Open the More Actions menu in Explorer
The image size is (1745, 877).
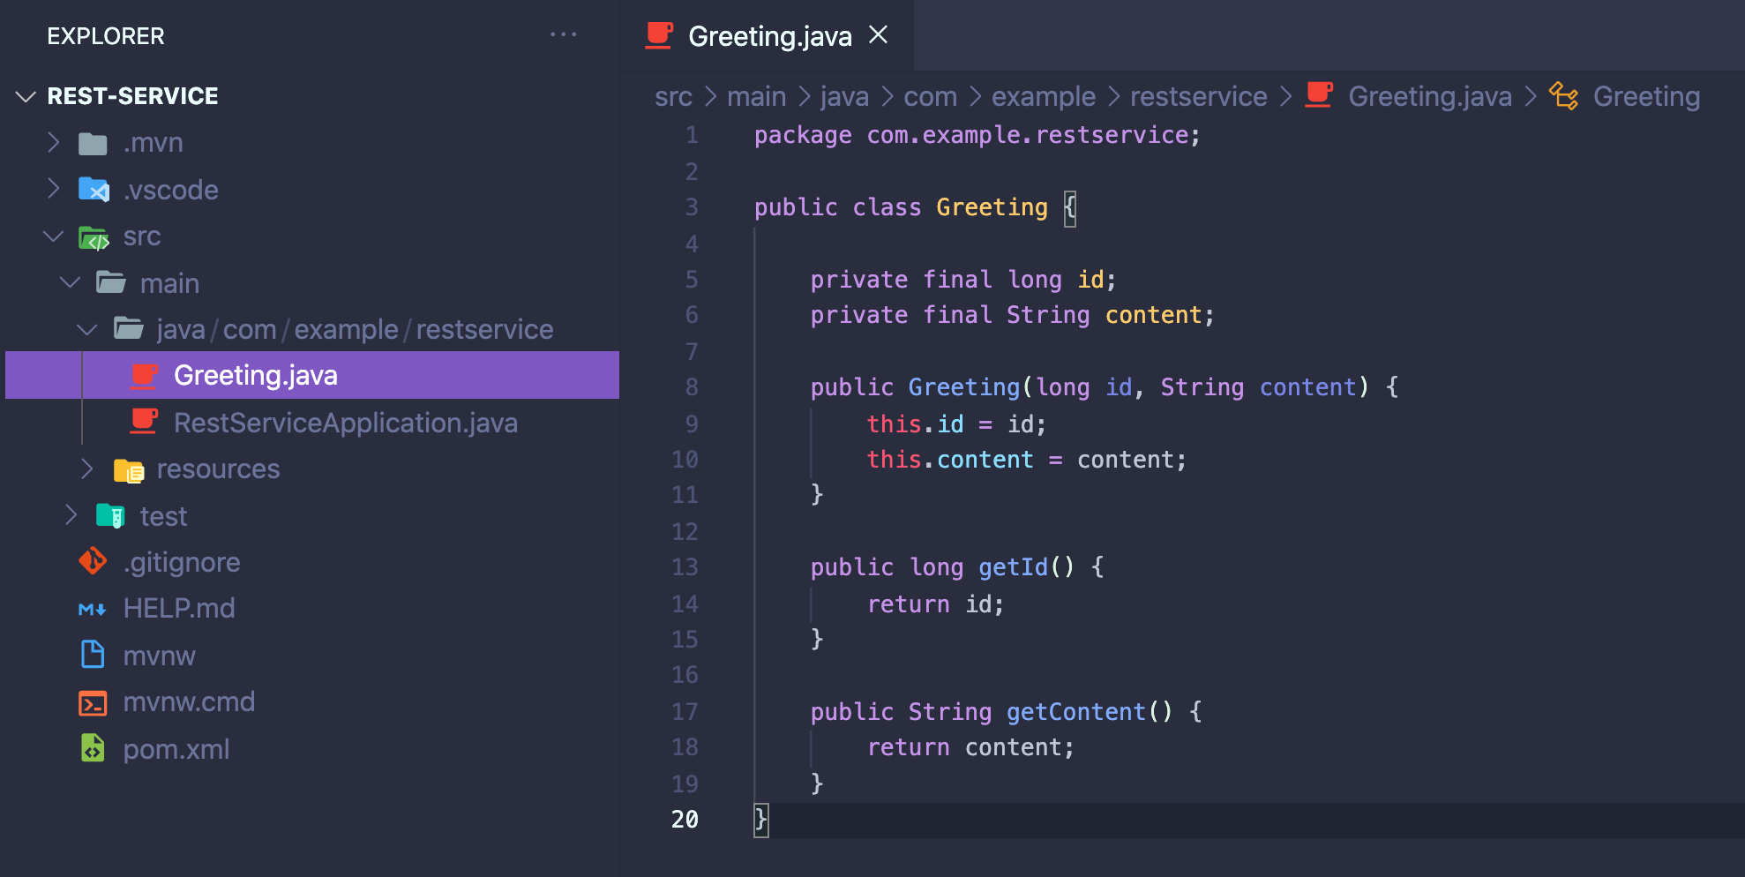point(564,34)
